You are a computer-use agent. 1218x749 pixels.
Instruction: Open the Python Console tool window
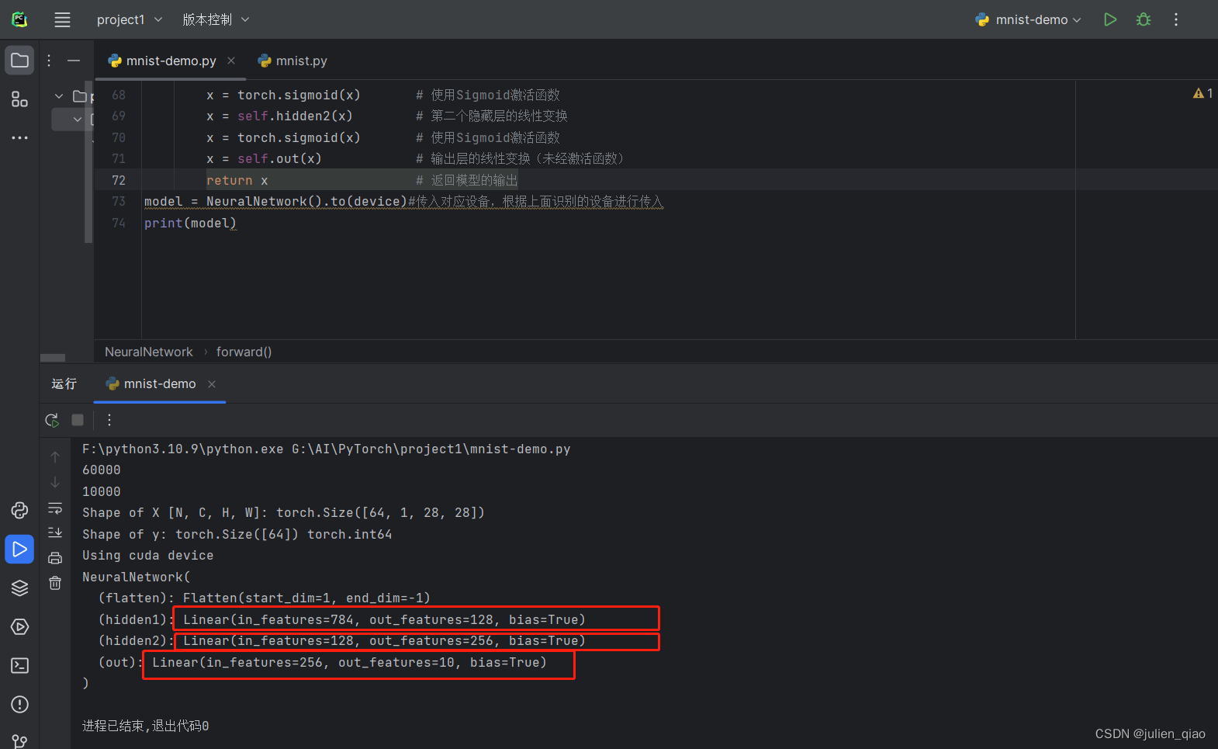pos(19,510)
